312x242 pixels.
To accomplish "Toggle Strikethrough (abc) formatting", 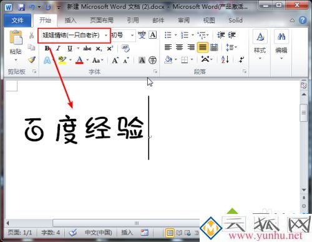I will click(87, 49).
